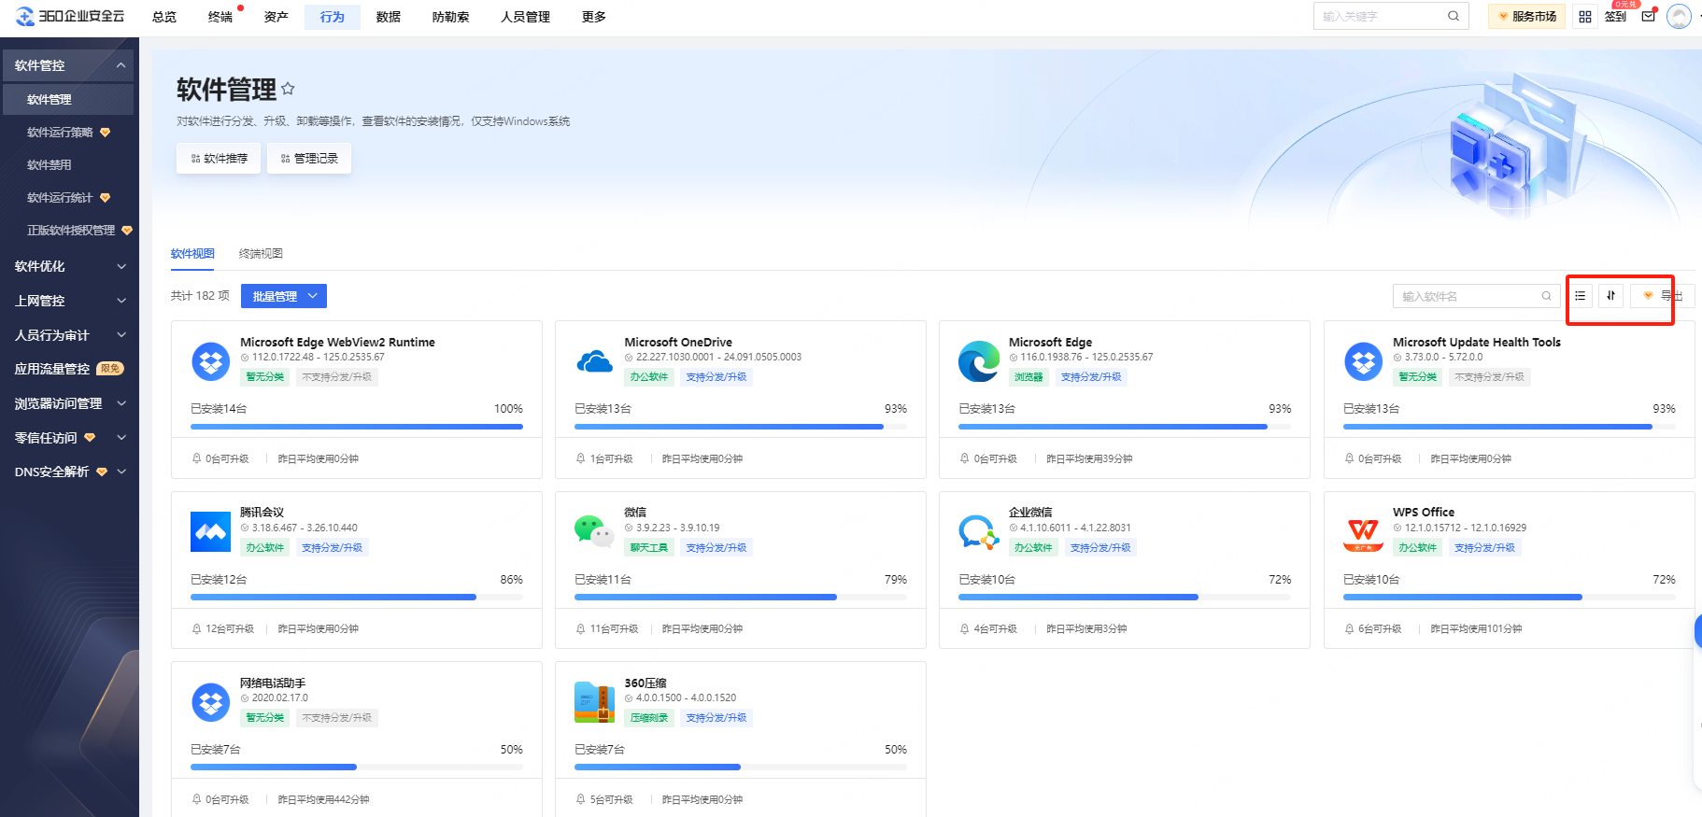Click the 管理记录 button
The height and width of the screenshot is (817, 1702).
point(309,159)
